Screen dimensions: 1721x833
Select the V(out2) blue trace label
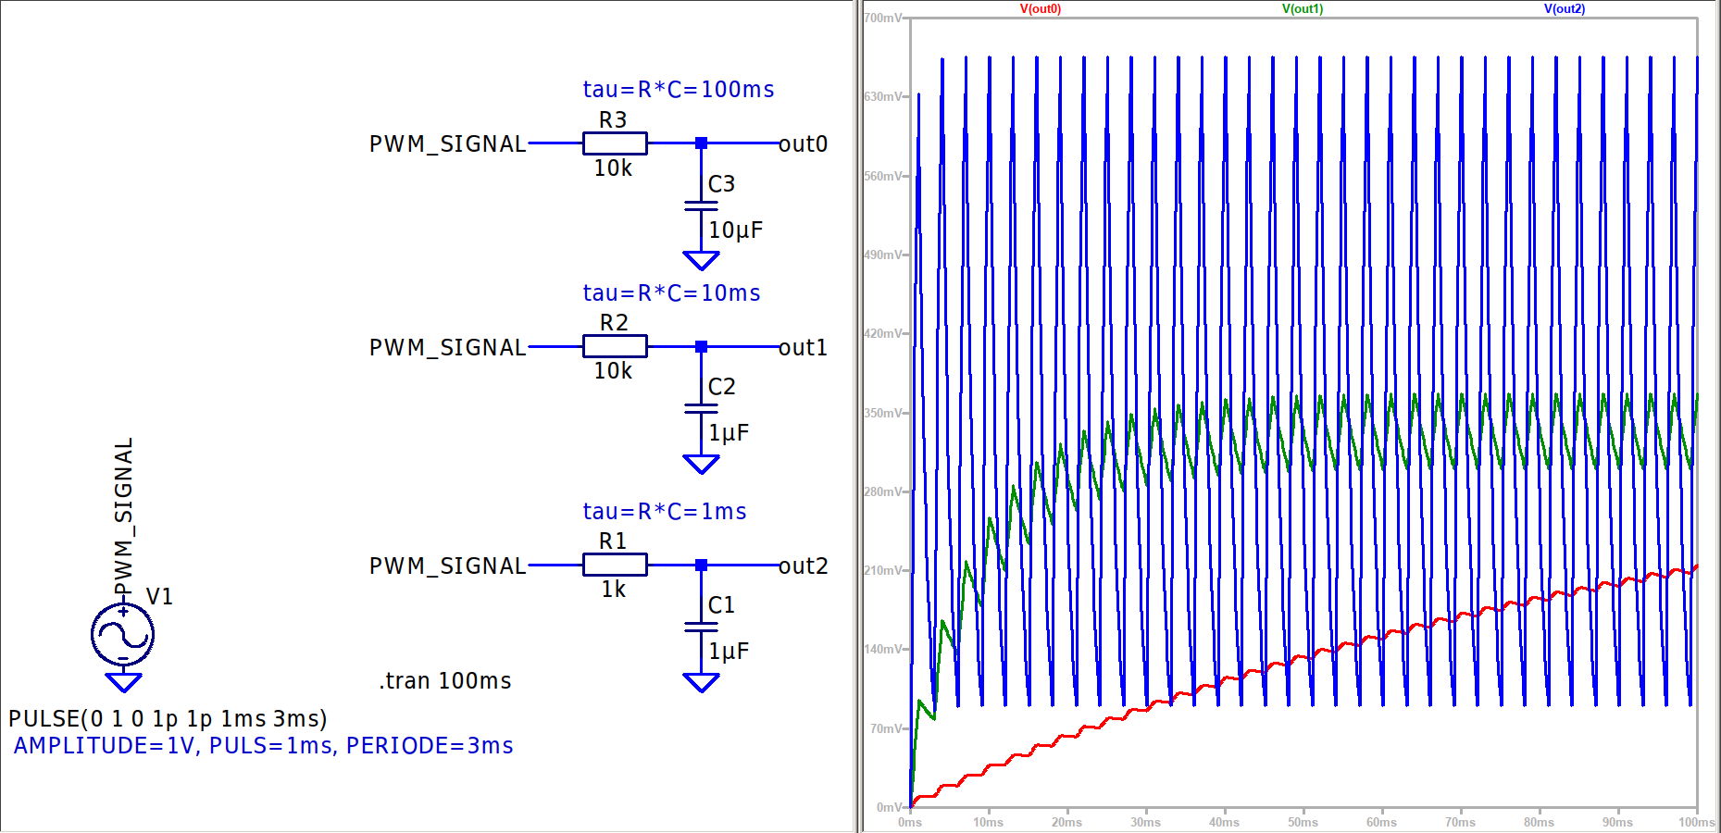pyautogui.click(x=1564, y=9)
